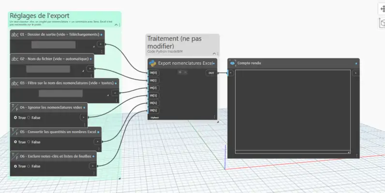Click the Python logo on Export nomenclatures Excel node
This screenshot has height=193, width=385.
[152, 63]
